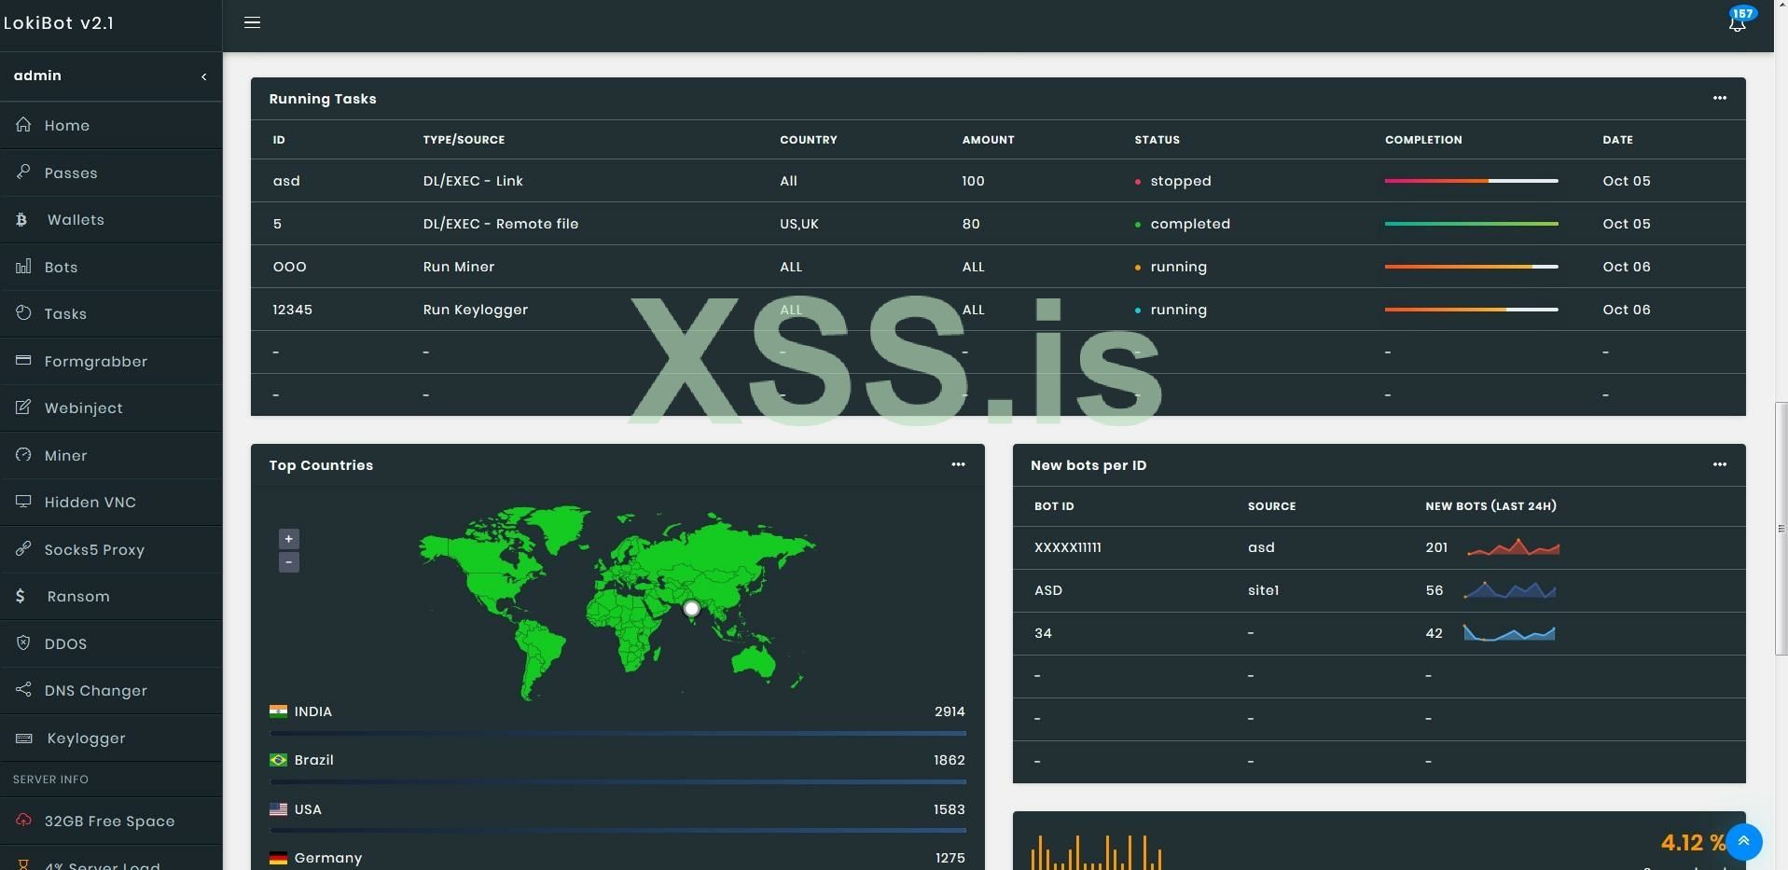Click the "site1" source cell
The width and height of the screenshot is (1788, 870).
click(1264, 590)
